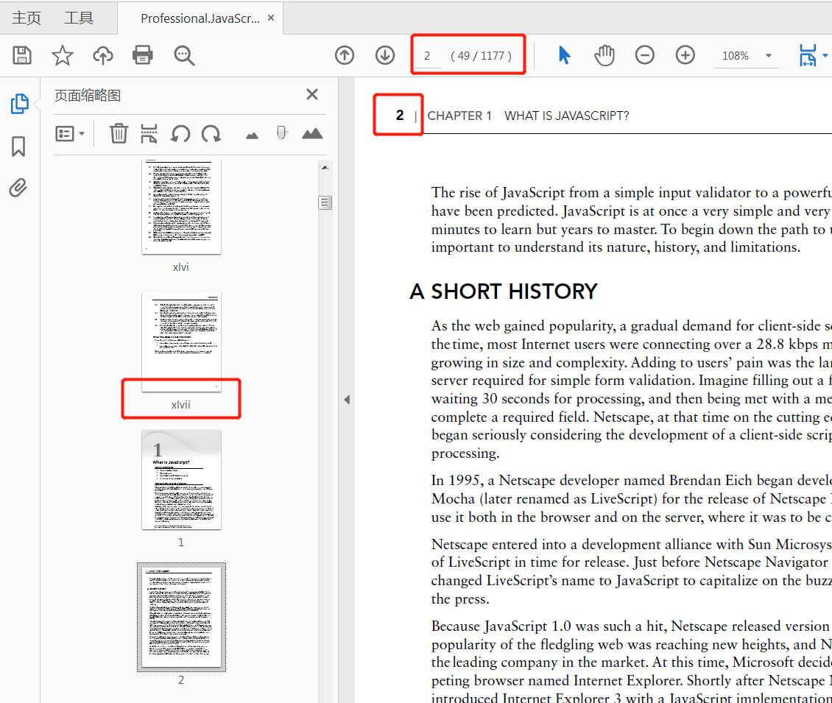Click the fit page width icon

click(808, 55)
